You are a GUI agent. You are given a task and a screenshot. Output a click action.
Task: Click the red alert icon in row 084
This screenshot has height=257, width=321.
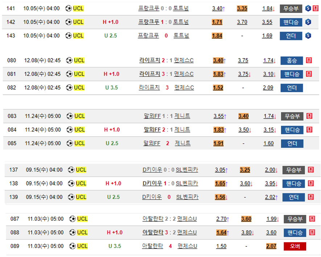(309, 130)
